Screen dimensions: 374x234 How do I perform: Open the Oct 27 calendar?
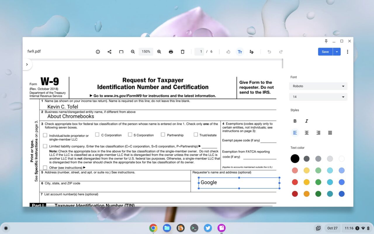point(332,228)
